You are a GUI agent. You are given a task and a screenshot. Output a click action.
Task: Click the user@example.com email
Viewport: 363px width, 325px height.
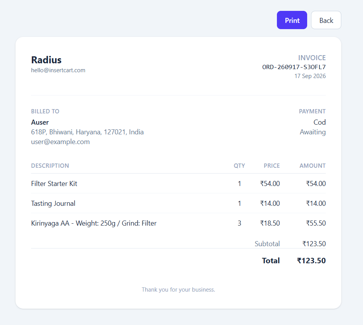coord(60,142)
